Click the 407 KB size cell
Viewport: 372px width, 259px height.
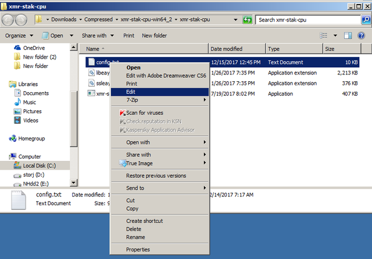pos(350,93)
